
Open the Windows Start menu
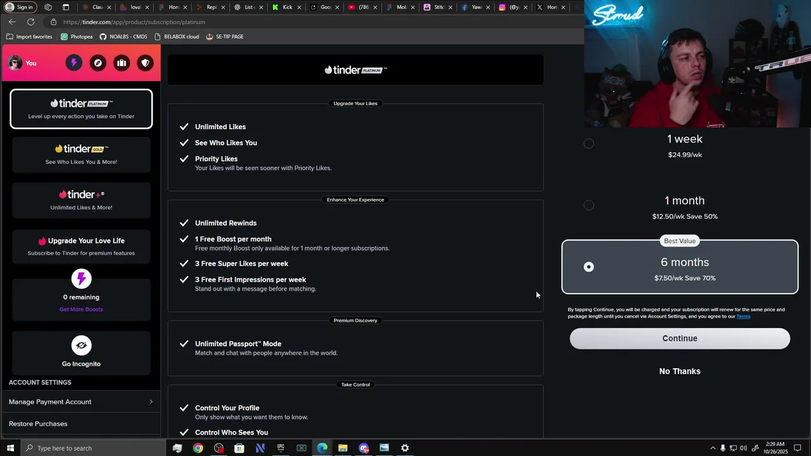[10, 448]
